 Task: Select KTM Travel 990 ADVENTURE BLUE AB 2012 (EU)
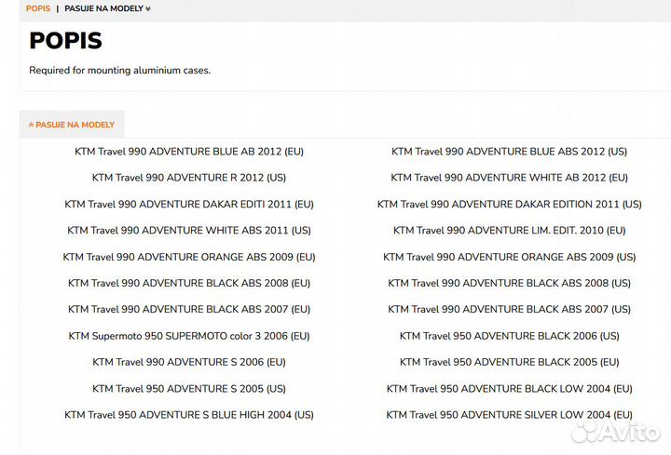[x=189, y=151]
